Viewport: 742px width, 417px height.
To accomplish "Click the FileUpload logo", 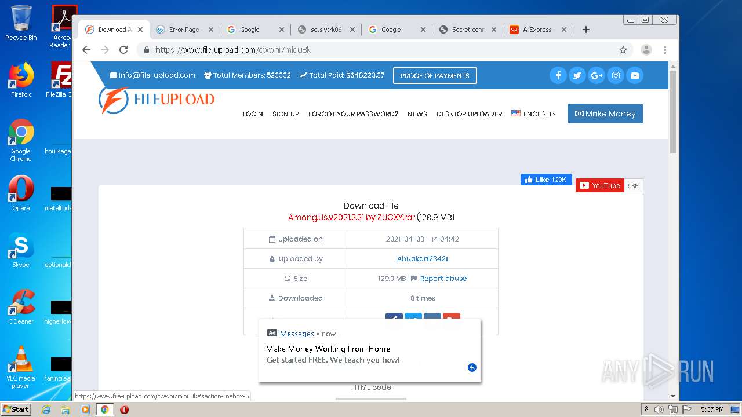I will tap(157, 100).
